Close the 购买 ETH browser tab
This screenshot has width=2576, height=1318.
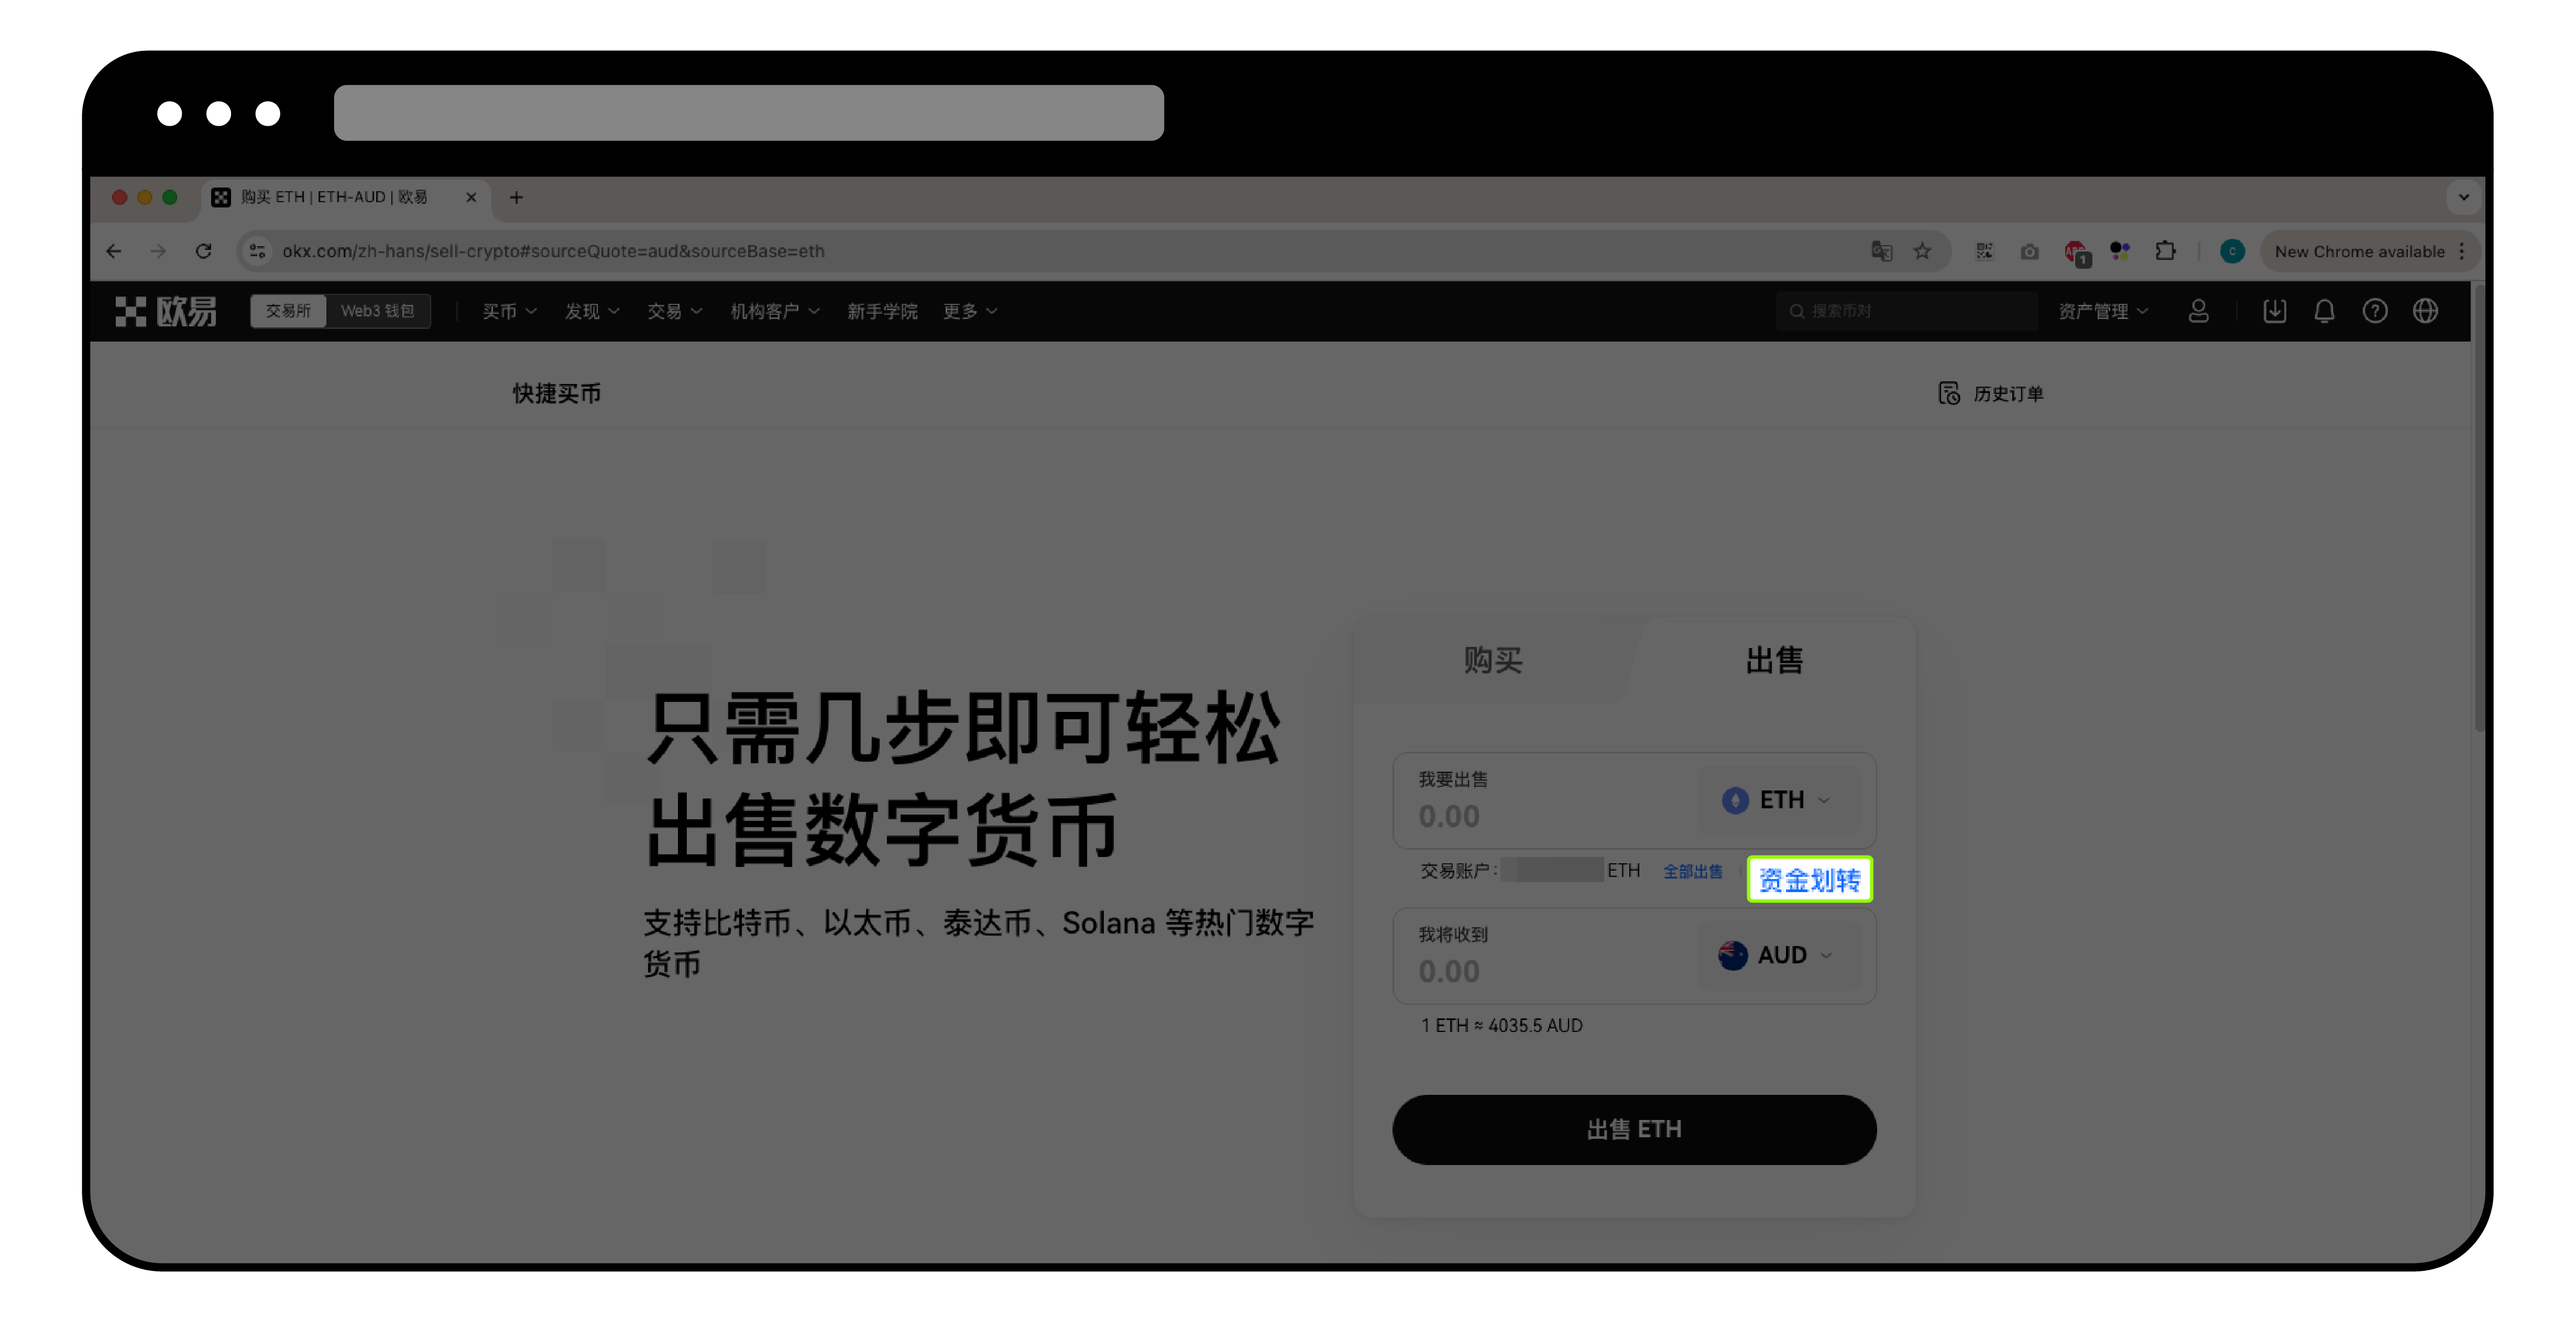pyautogui.click(x=471, y=197)
